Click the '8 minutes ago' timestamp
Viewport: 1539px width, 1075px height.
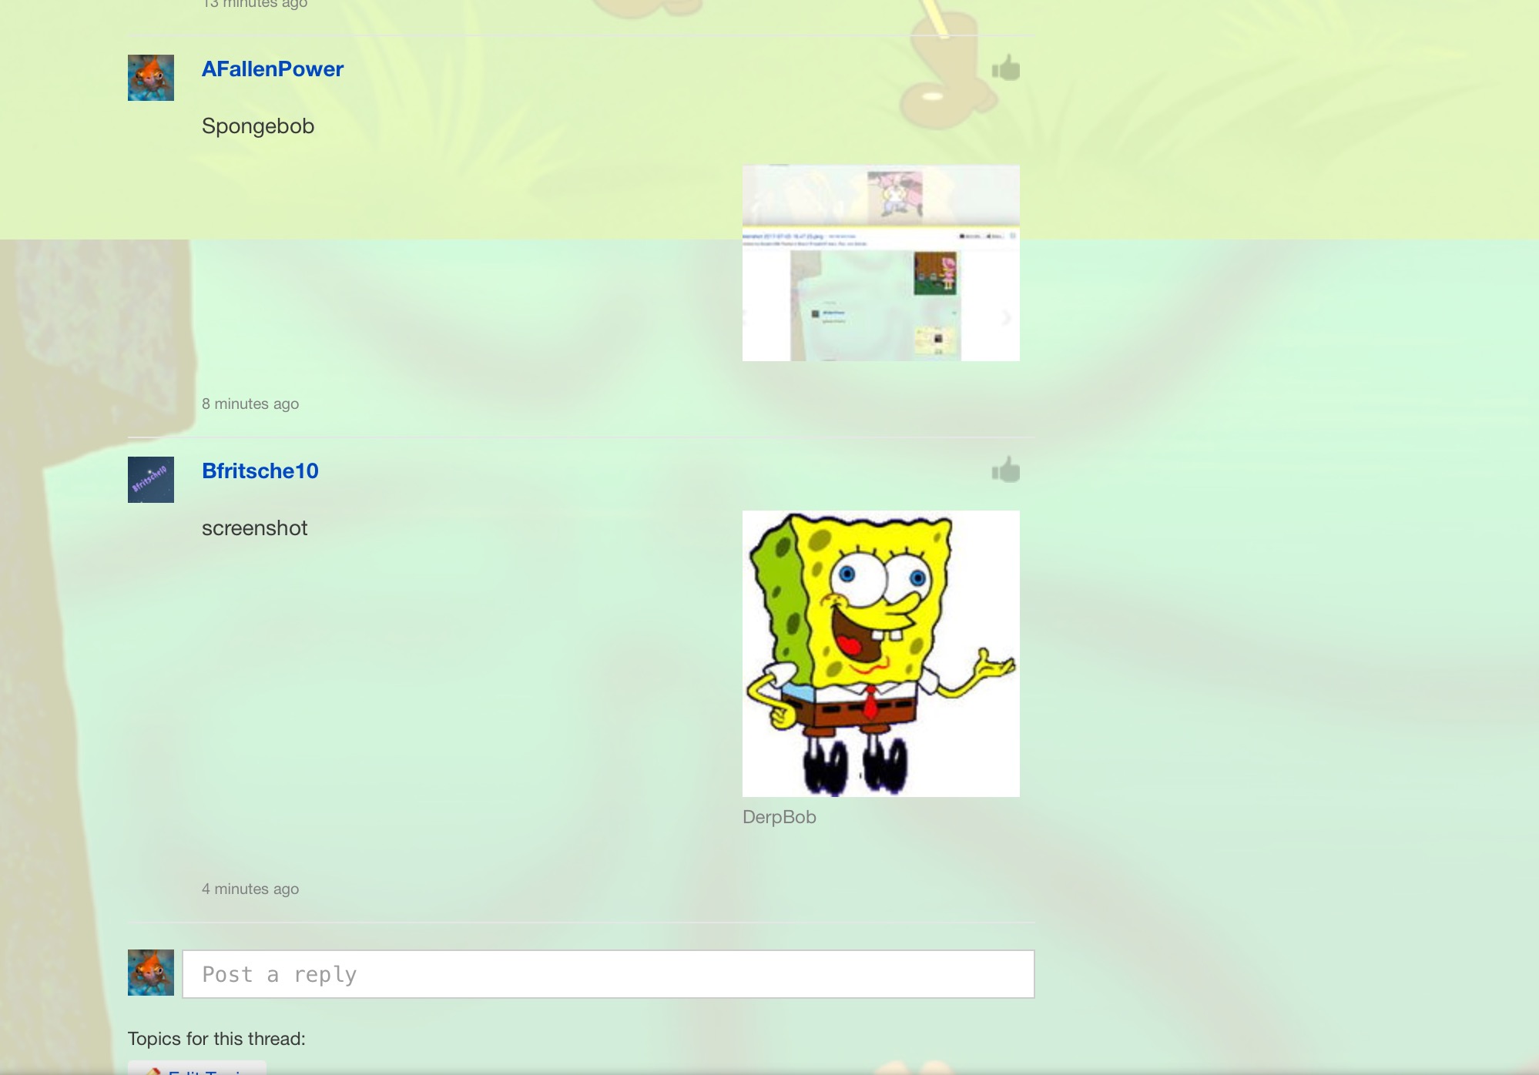point(250,404)
